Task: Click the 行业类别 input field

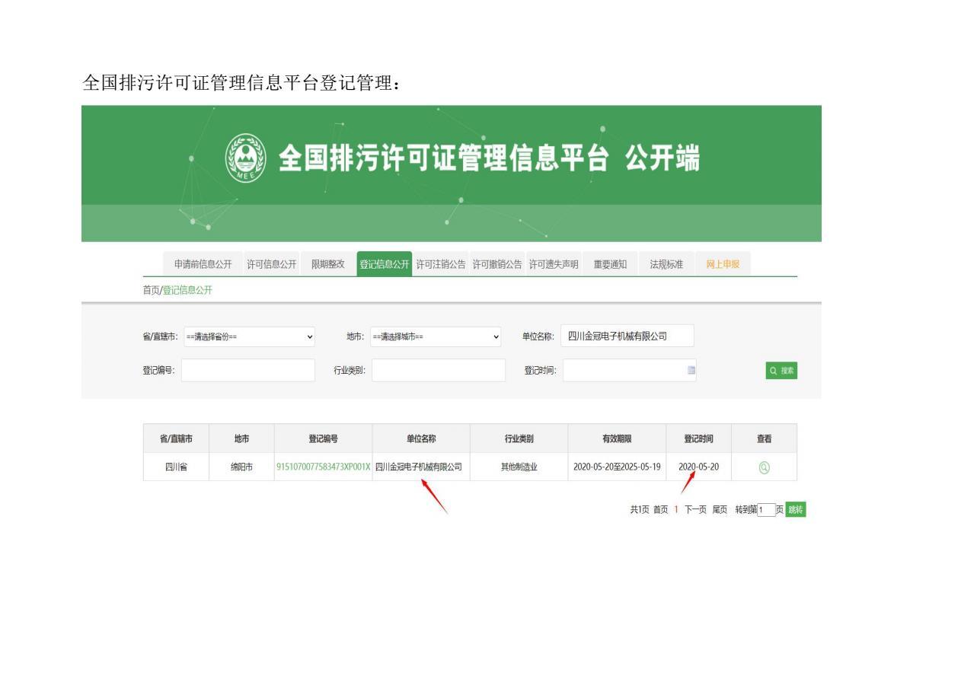Action: [x=439, y=370]
